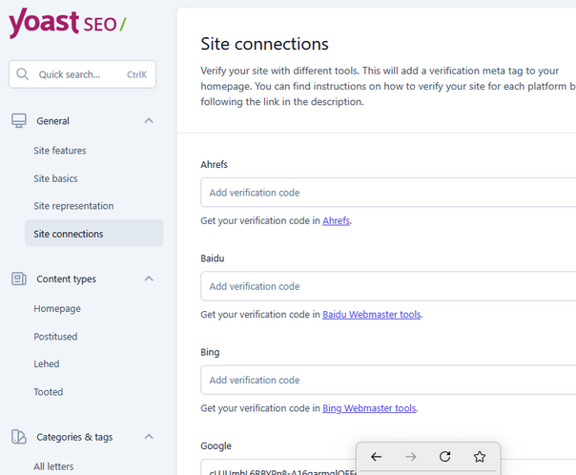Click the Categories & tags icon

tap(19, 437)
